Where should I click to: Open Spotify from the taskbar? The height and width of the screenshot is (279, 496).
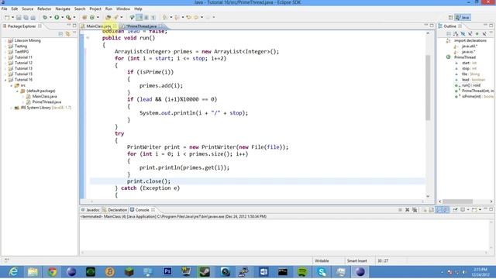point(302,272)
